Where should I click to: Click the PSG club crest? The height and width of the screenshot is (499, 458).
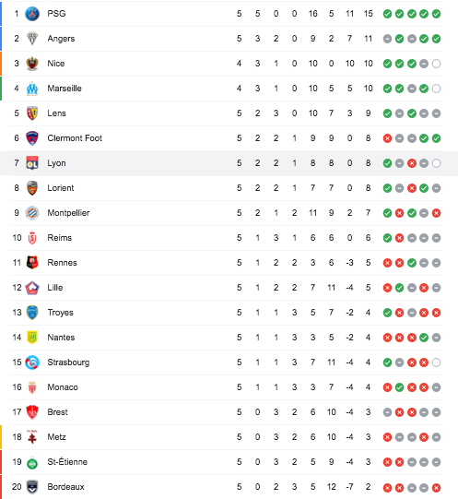point(32,14)
